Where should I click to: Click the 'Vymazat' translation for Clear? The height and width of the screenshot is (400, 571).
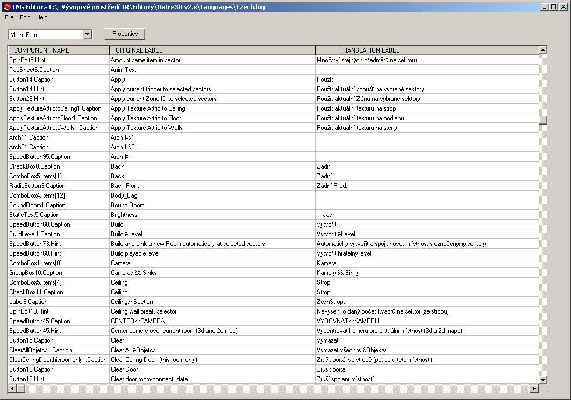(x=427, y=340)
